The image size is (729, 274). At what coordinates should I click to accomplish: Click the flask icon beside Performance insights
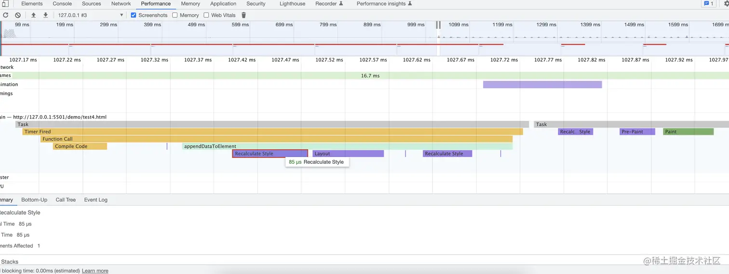coord(410,3)
